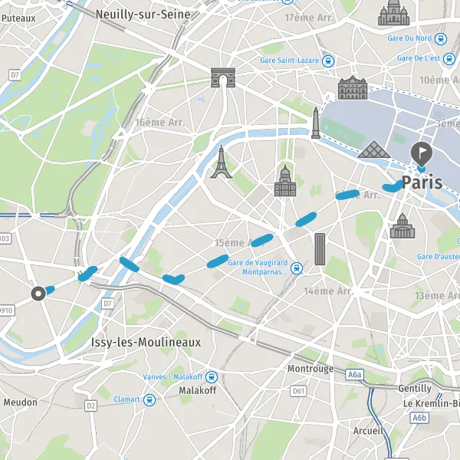Select the Sacré-Cœur basilica icon
This screenshot has height=460, width=460.
click(x=394, y=12)
